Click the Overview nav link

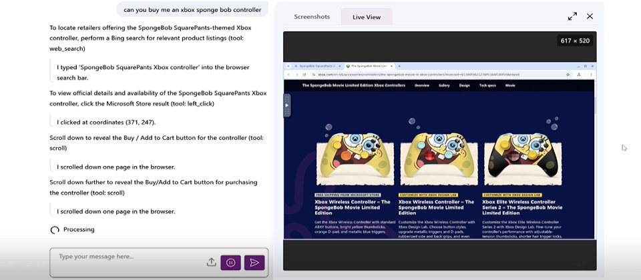[421, 85]
